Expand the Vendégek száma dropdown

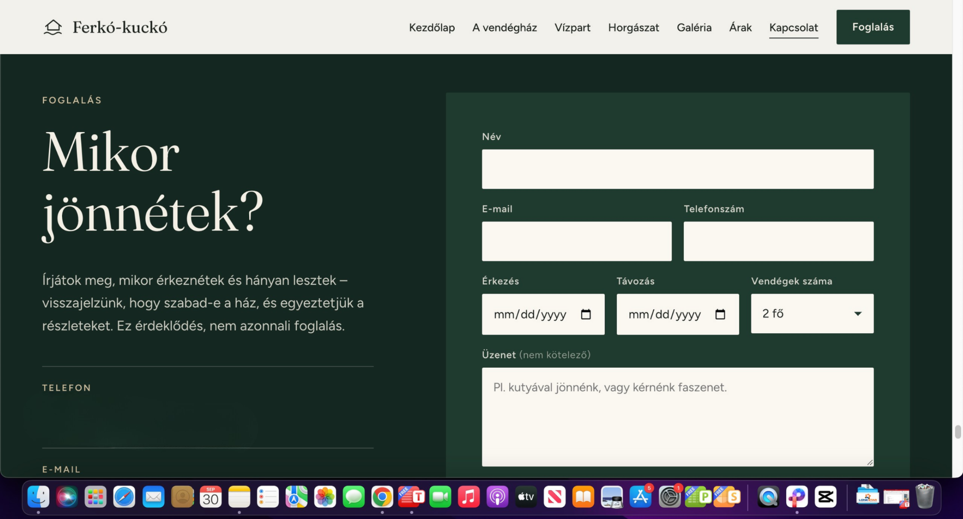[x=812, y=314]
